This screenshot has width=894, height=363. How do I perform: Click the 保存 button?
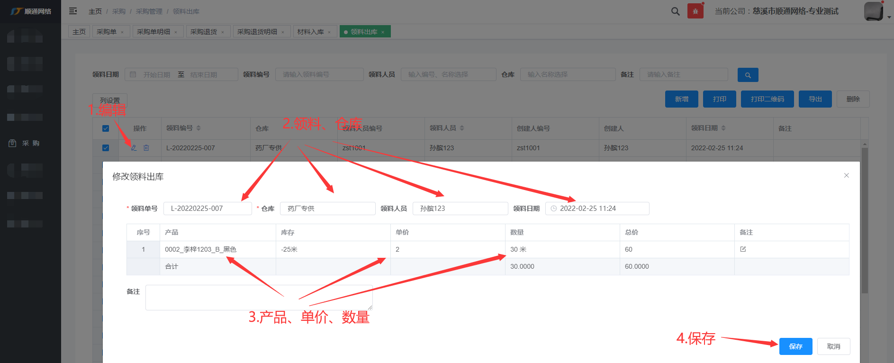(x=795, y=346)
